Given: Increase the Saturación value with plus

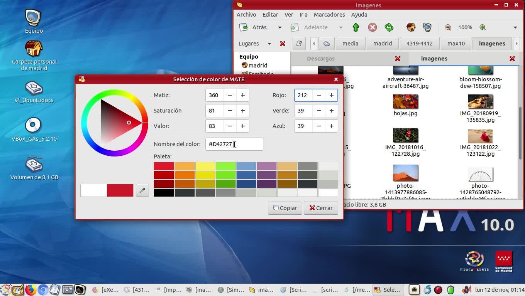Looking at the screenshot, I should 242,111.
